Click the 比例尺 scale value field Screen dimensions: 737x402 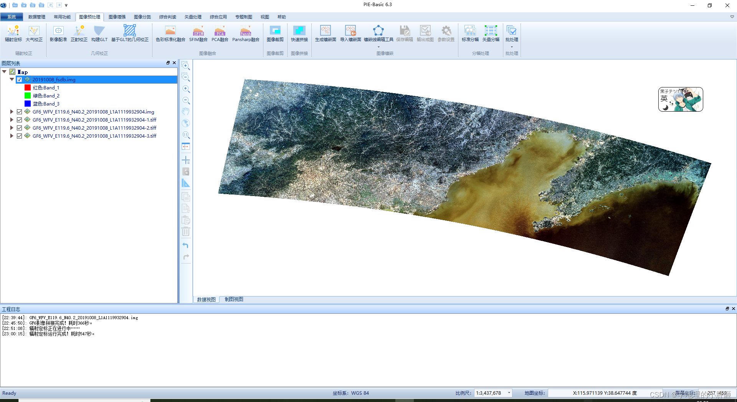click(490, 393)
